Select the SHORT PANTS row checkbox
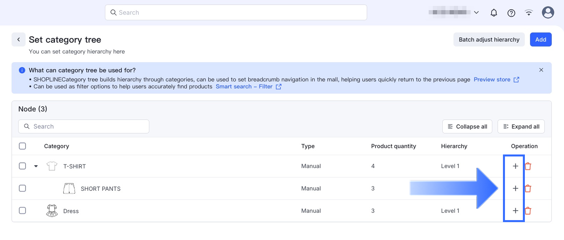This screenshot has width=564, height=240. 23,188
